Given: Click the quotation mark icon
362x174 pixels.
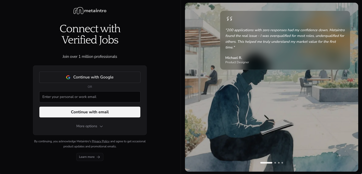Looking at the screenshot, I should click(x=230, y=19).
